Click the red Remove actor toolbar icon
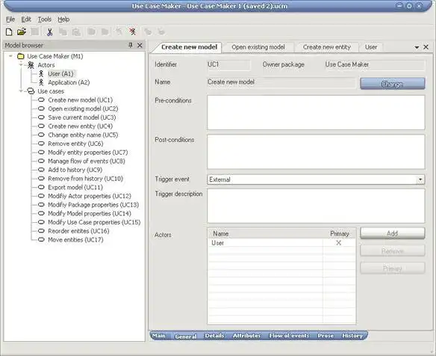Screen dimensions: 436x356 pos(133,31)
